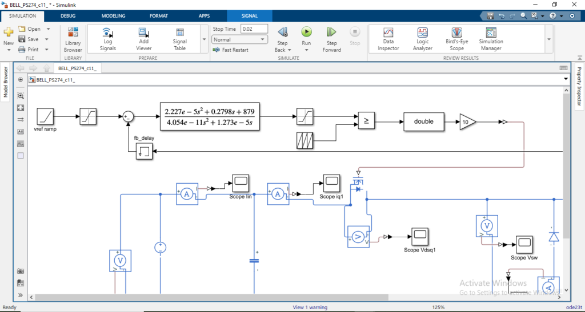Open the Property Inspector side panel
Screen dimensions: 585x312
coord(579,86)
